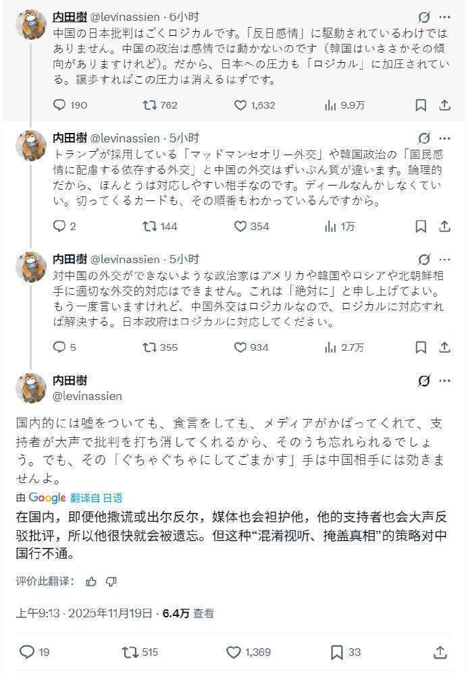Thumbs down the Google translation
The height and width of the screenshot is (674, 466).
pos(111,582)
